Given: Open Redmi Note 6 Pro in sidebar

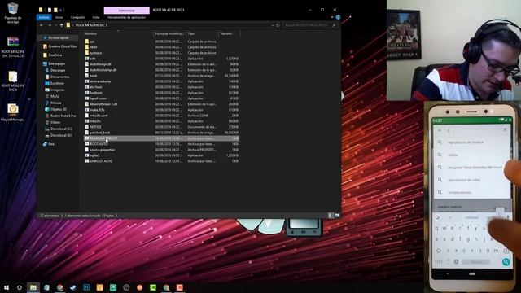Looking at the screenshot, I should (60, 116).
